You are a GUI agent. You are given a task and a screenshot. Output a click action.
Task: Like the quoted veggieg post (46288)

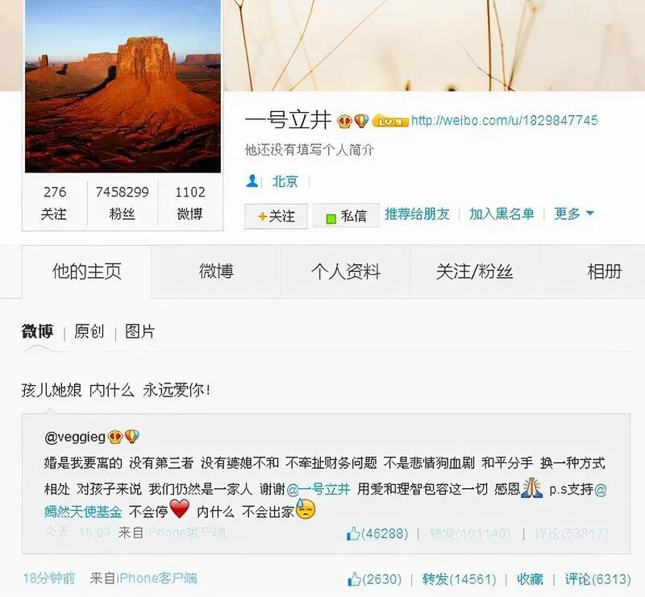[x=353, y=534]
